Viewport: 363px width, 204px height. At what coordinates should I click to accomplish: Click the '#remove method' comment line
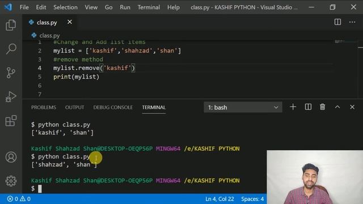pos(78,59)
